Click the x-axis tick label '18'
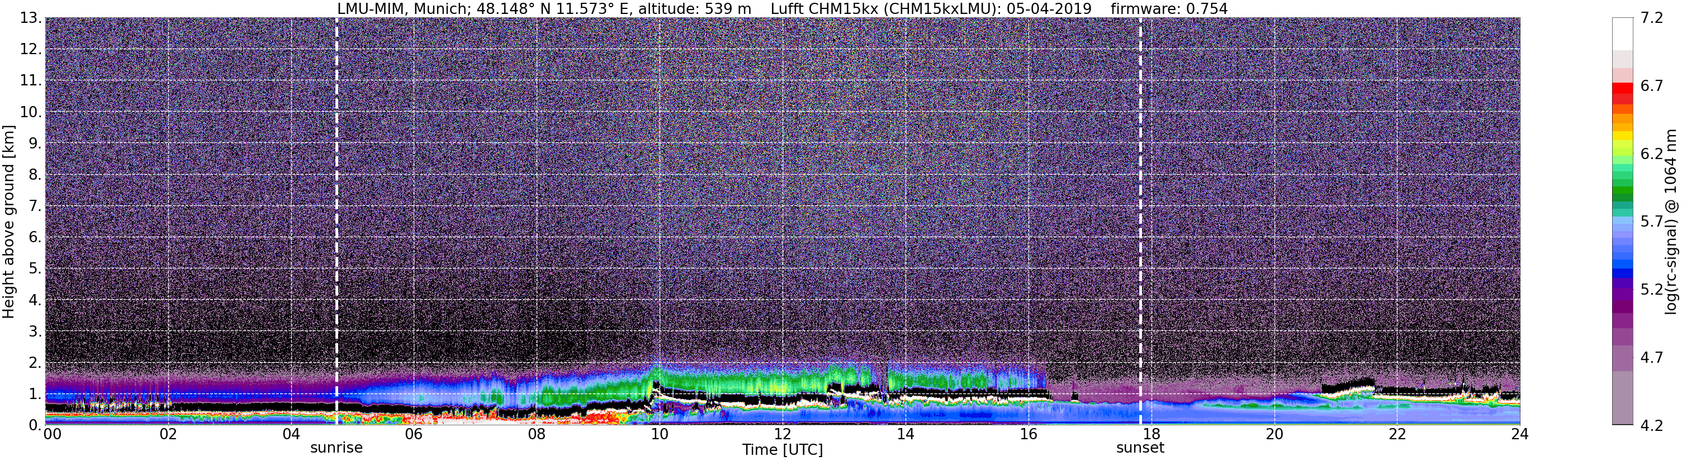The height and width of the screenshot is (461, 1682). tap(1151, 434)
